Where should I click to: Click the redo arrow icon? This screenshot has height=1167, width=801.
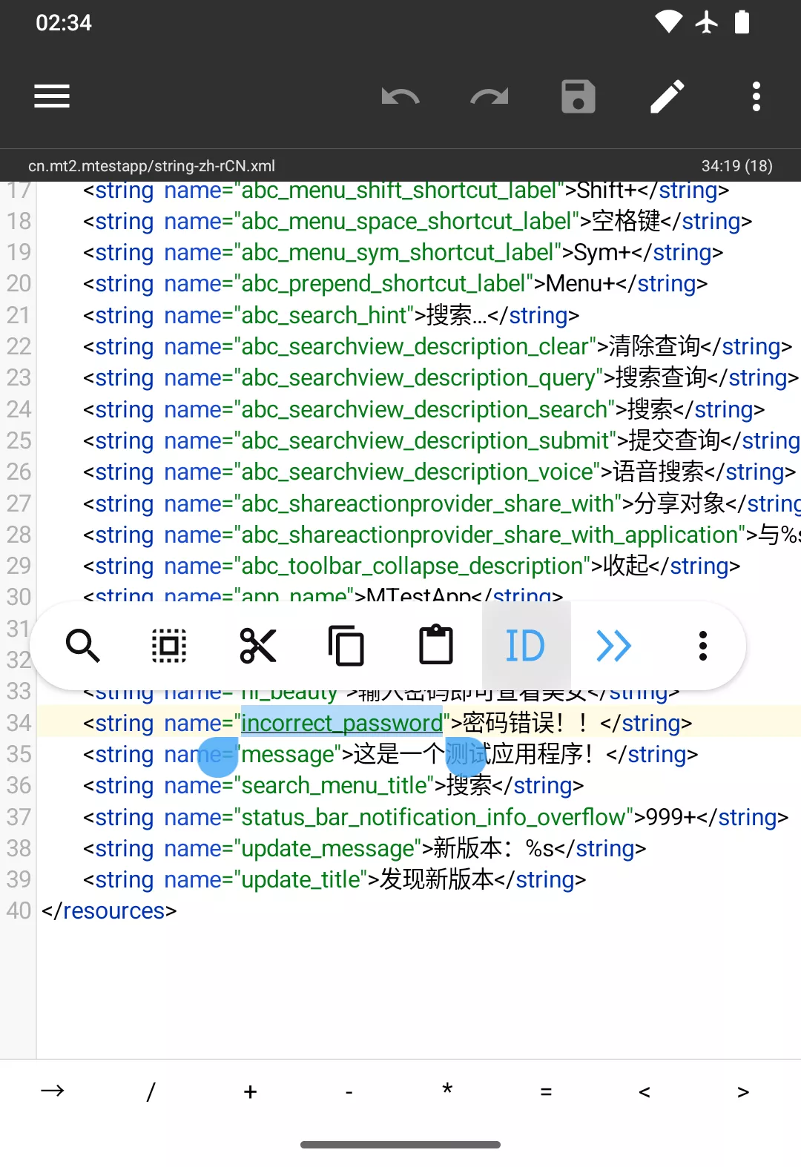point(489,96)
